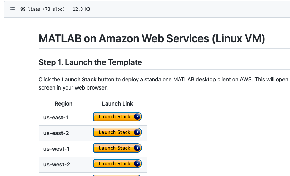Click the arrow icon in us-west-2 Launch Stack
The height and width of the screenshot is (176, 290).
click(137, 164)
